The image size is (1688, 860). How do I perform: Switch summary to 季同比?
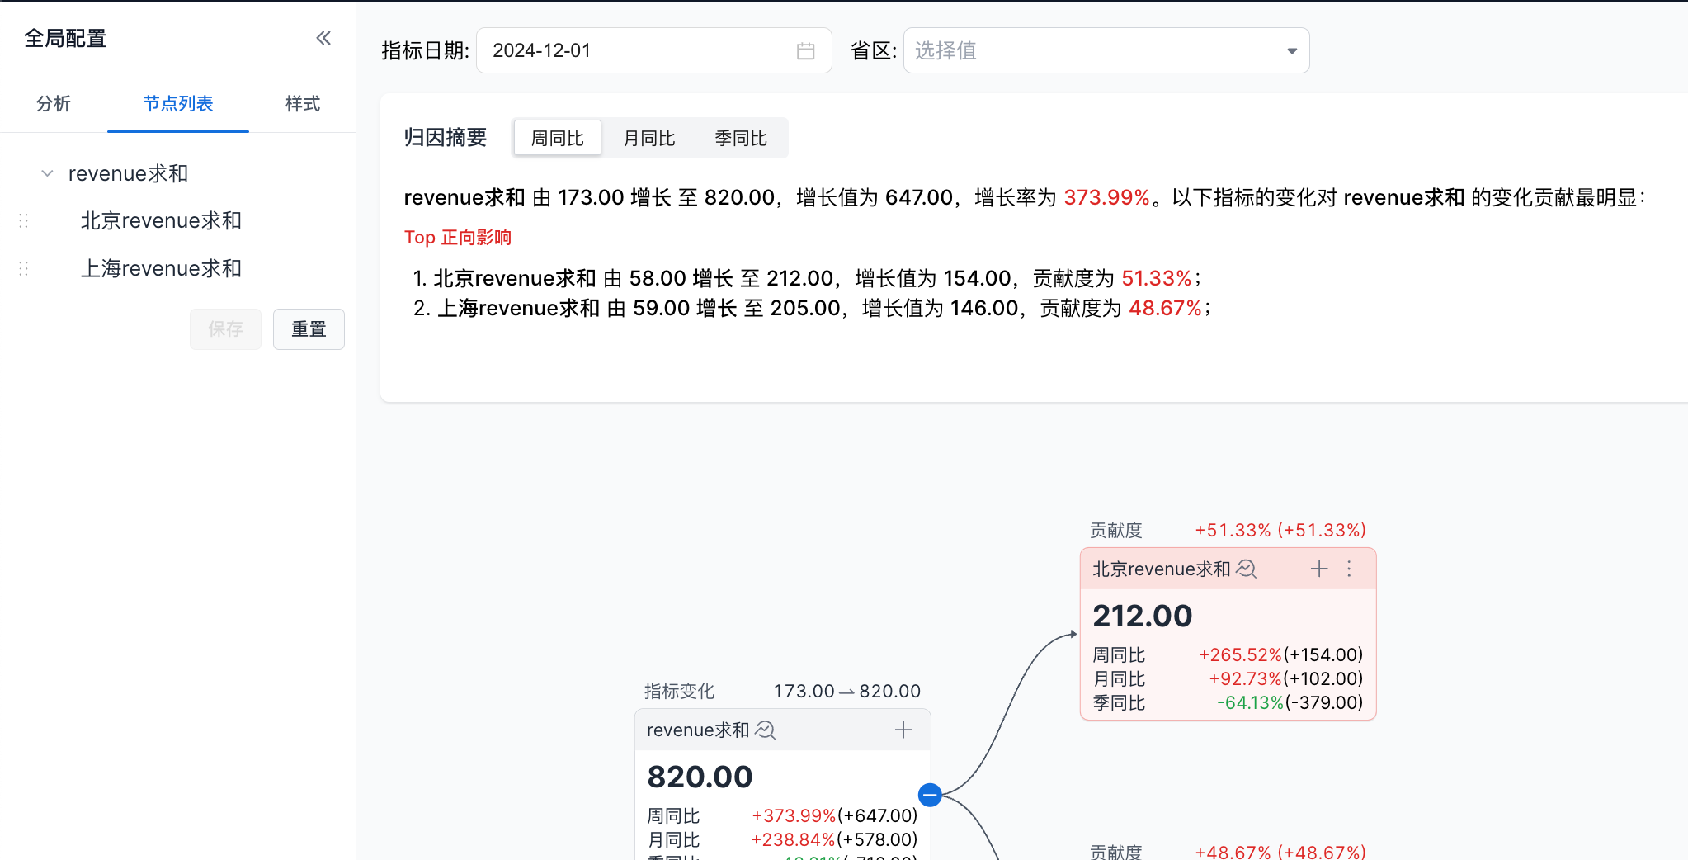click(740, 138)
